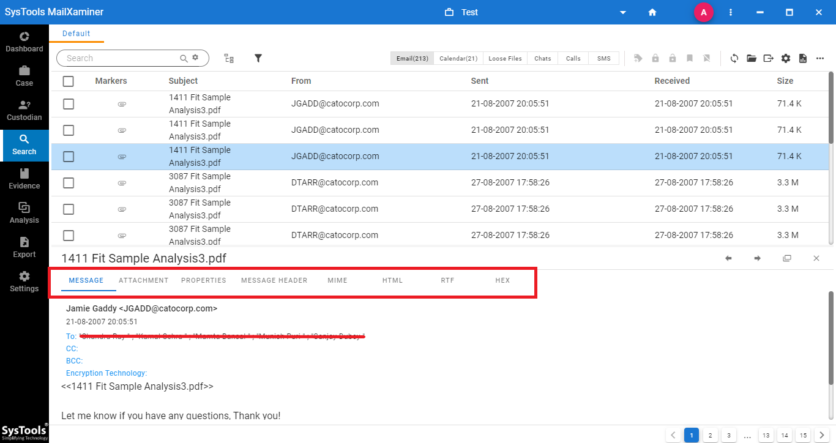Open the RTF preview tab
This screenshot has height=443, width=836.
(x=447, y=280)
